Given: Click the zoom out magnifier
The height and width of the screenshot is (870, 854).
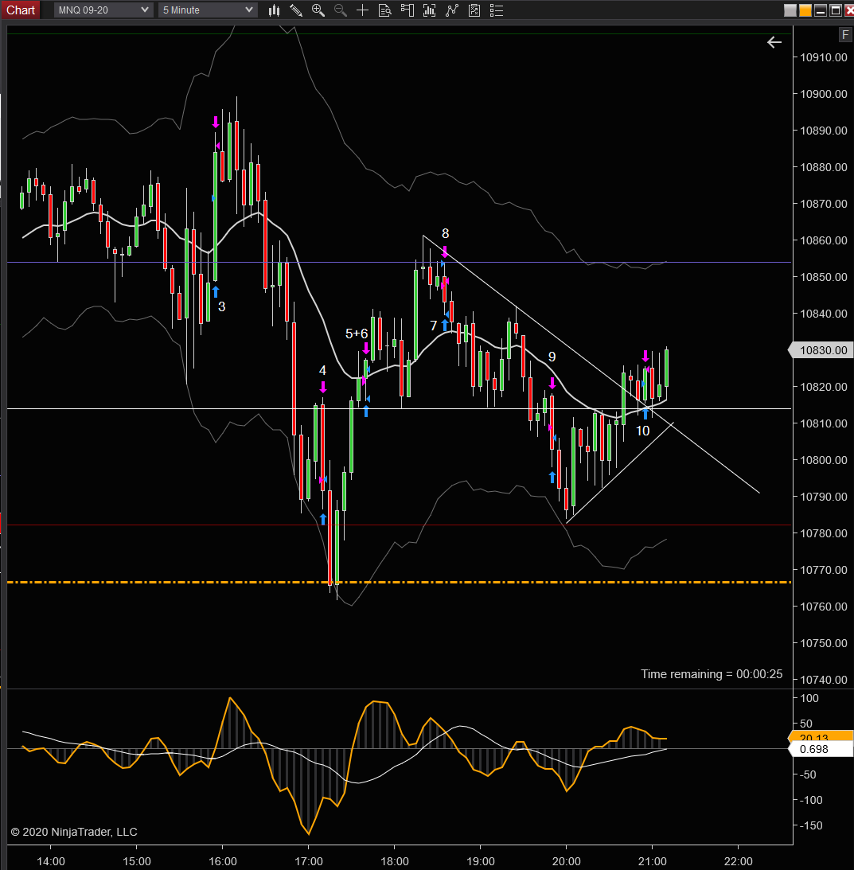Looking at the screenshot, I should click(340, 10).
